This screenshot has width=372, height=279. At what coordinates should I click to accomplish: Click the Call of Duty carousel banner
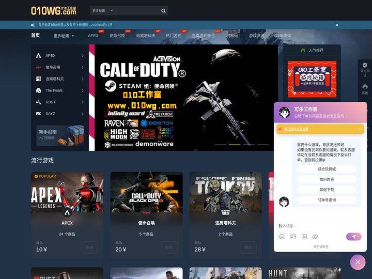click(183, 98)
